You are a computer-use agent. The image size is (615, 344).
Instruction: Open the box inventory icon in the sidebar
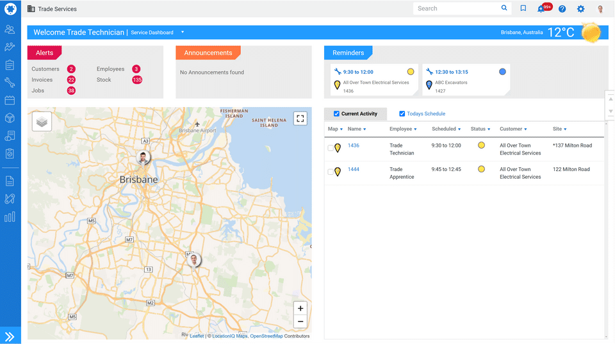[x=10, y=118]
